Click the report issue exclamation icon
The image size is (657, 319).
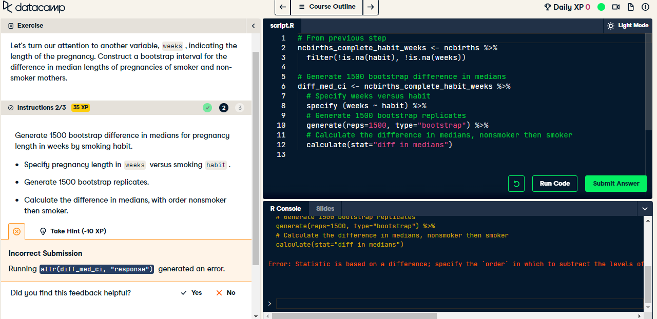(645, 7)
